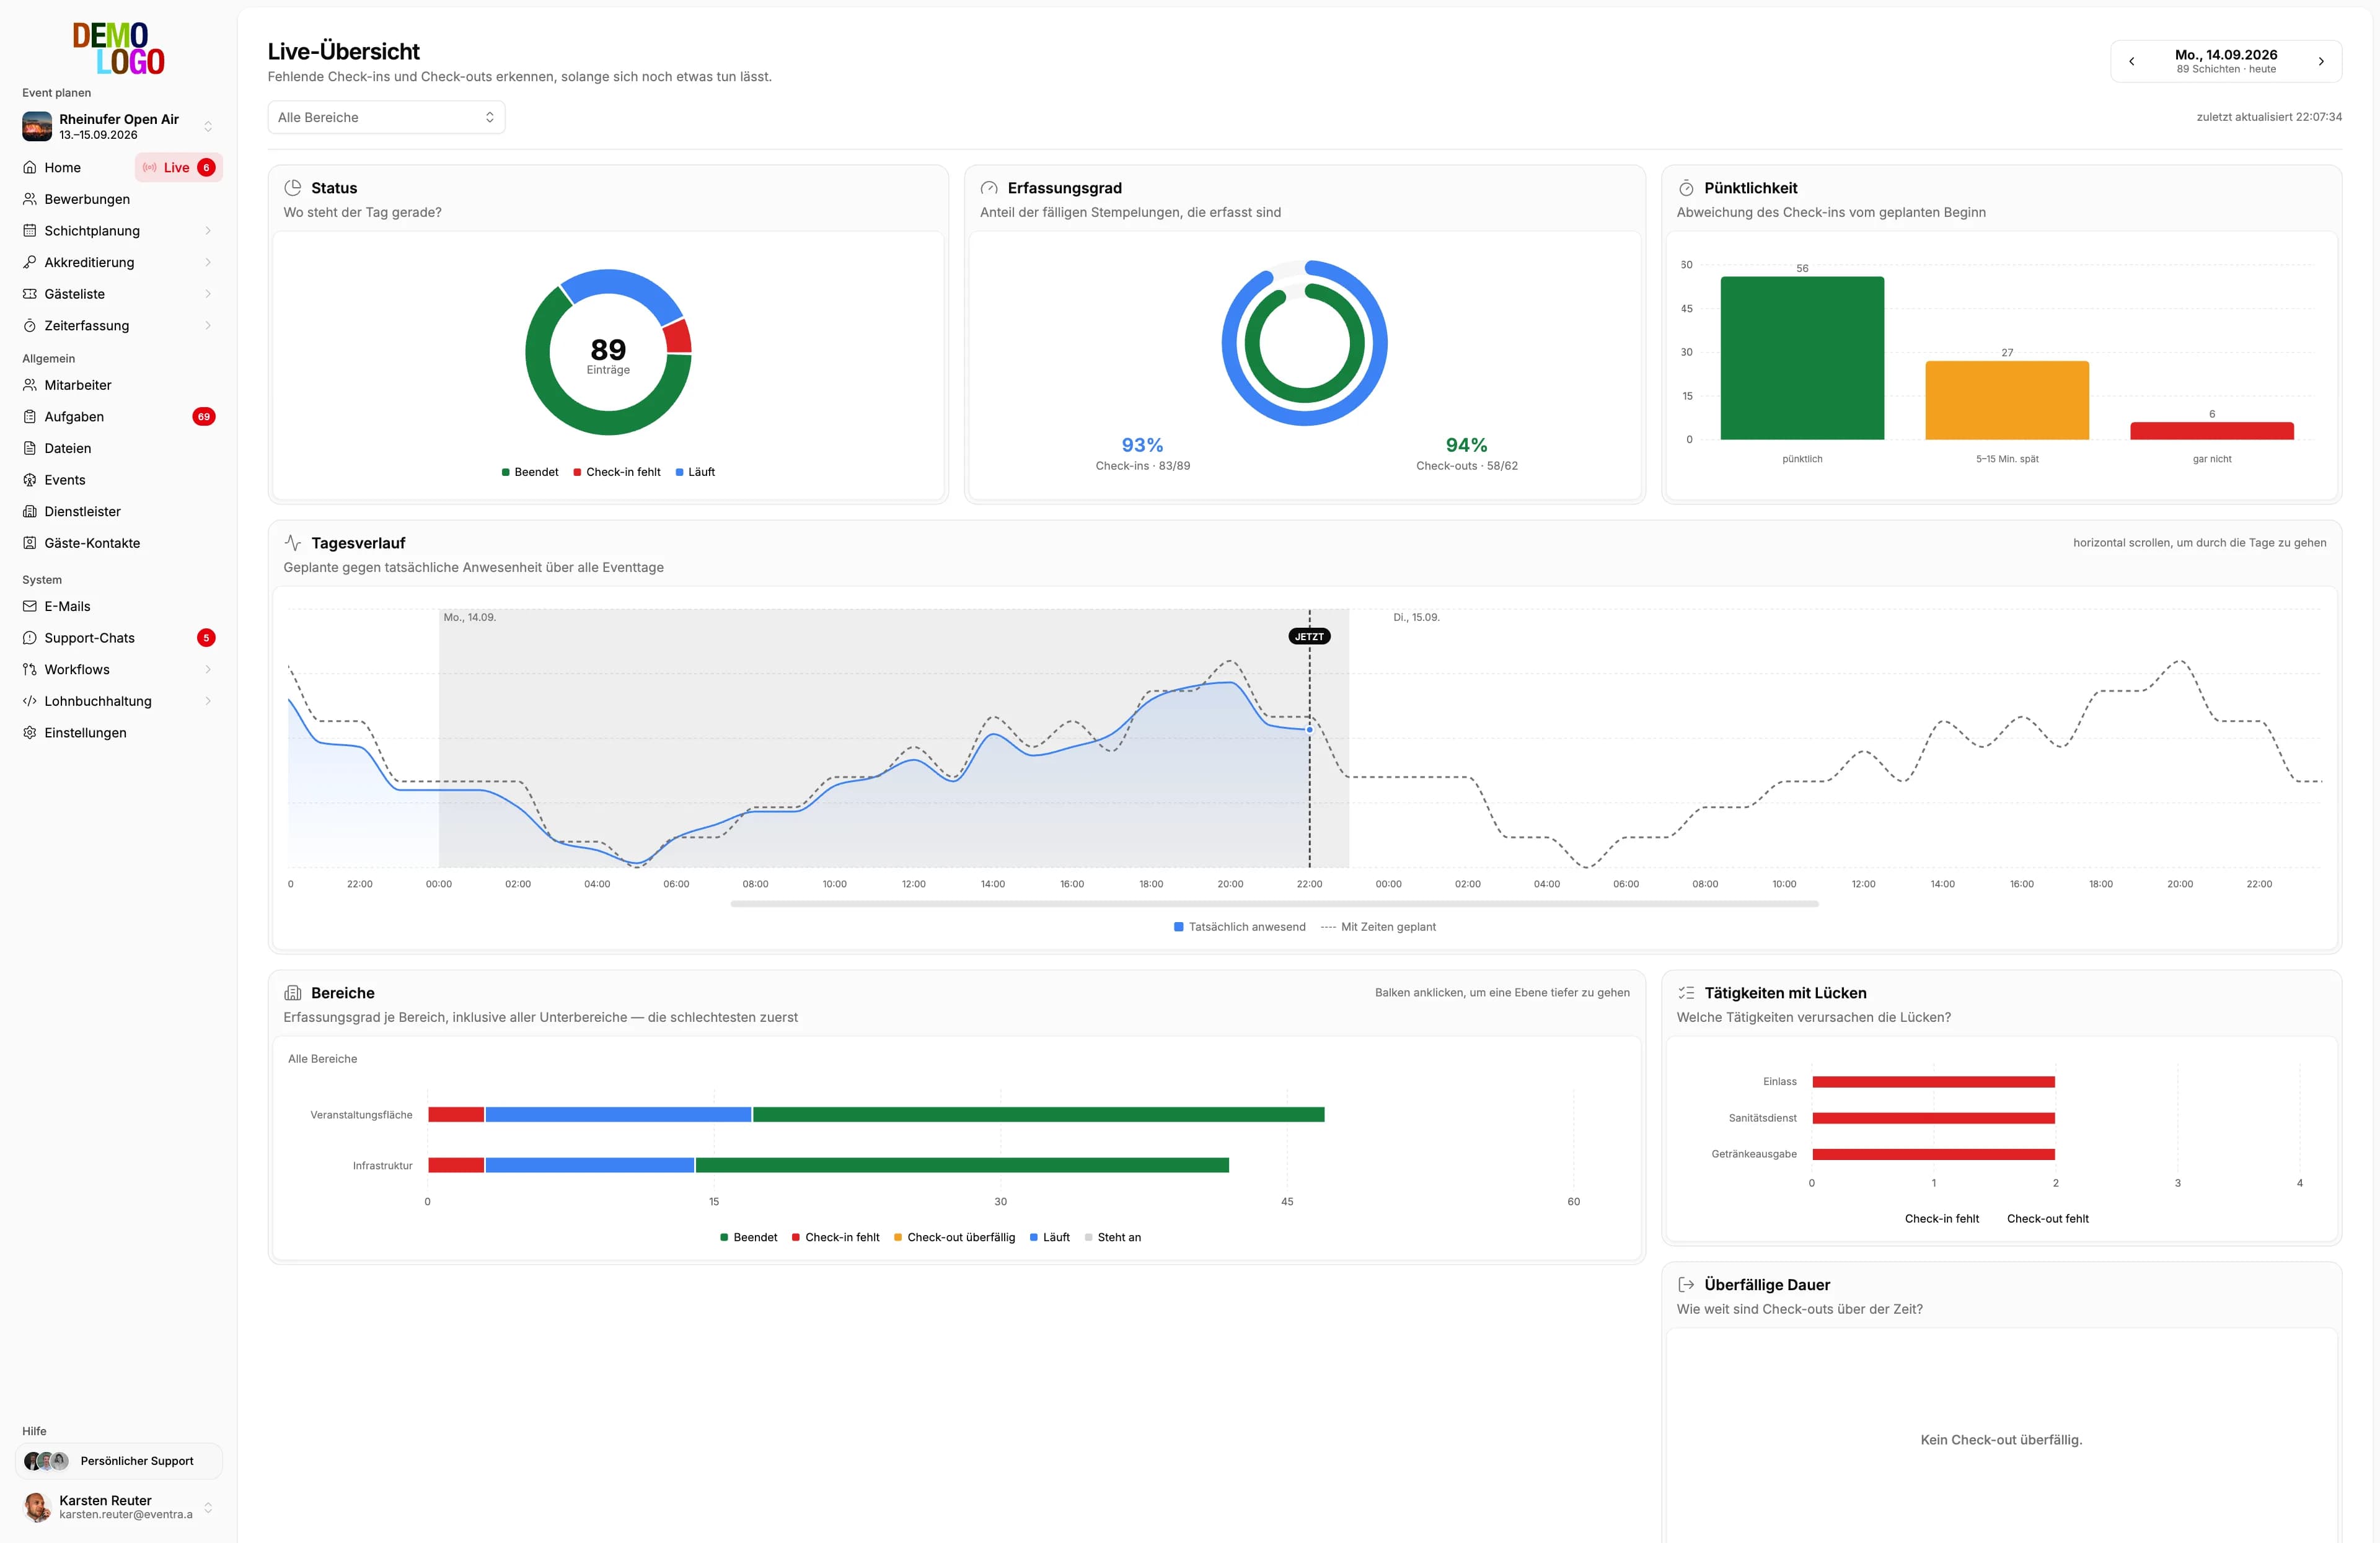Screen dimensions: 2380x1543
Task: Click the Einstellungen gear icon
Action: click(30, 733)
